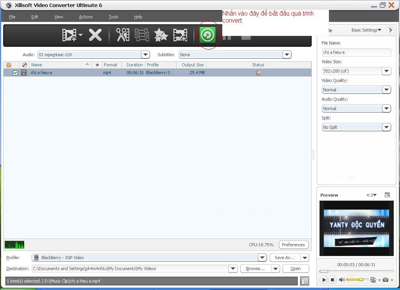The height and width of the screenshot is (290, 400).
Task: Click the Open destination folder button
Action: [296, 269]
